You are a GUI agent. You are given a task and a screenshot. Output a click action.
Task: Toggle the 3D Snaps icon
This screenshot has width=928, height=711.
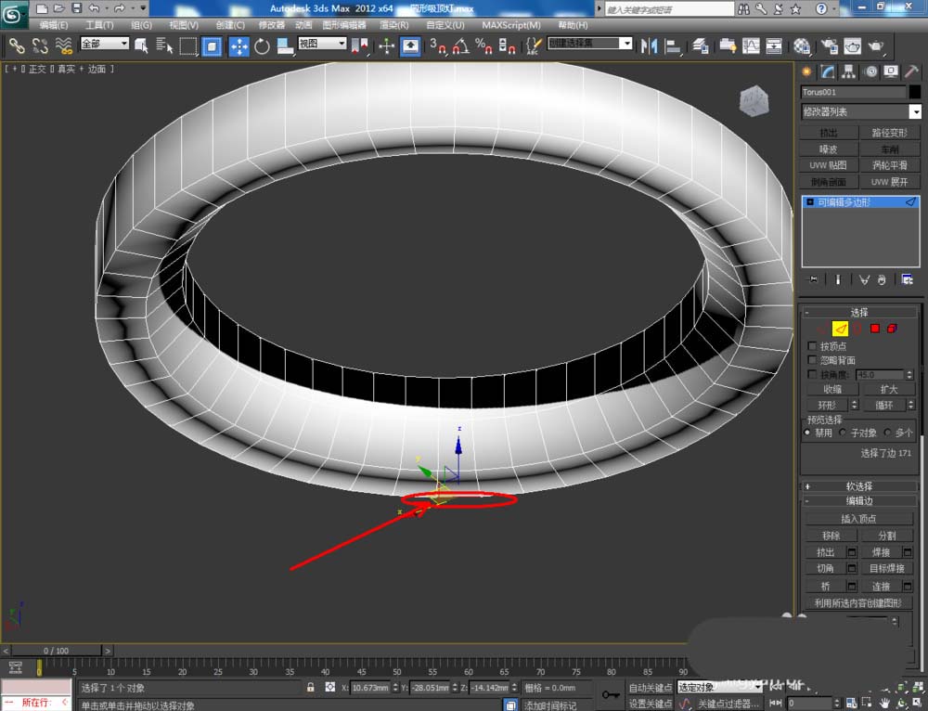point(438,45)
